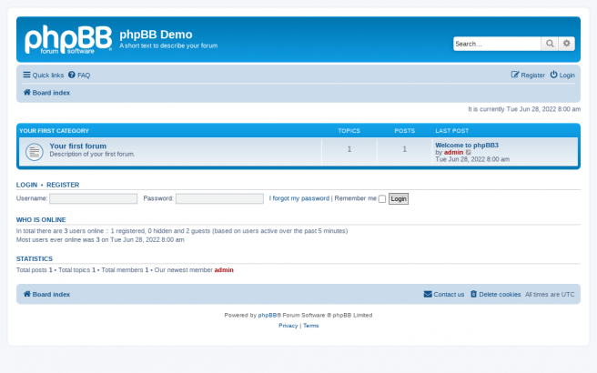Screen dimensions: 597x373
Task: Click the home icon in footer bar
Action: (x=27, y=295)
